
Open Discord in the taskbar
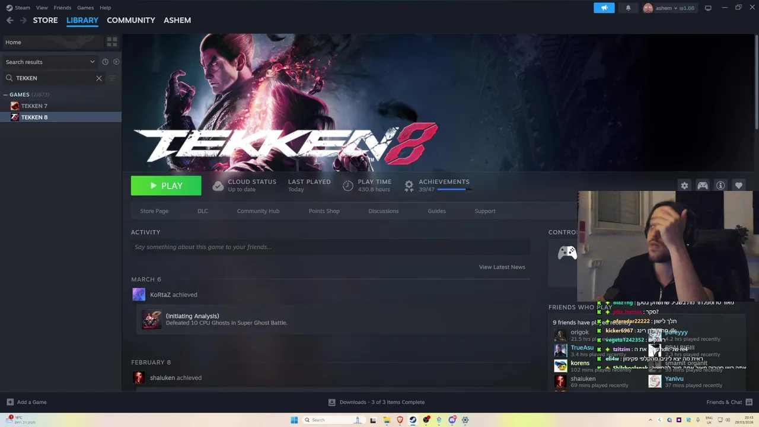coord(452,420)
